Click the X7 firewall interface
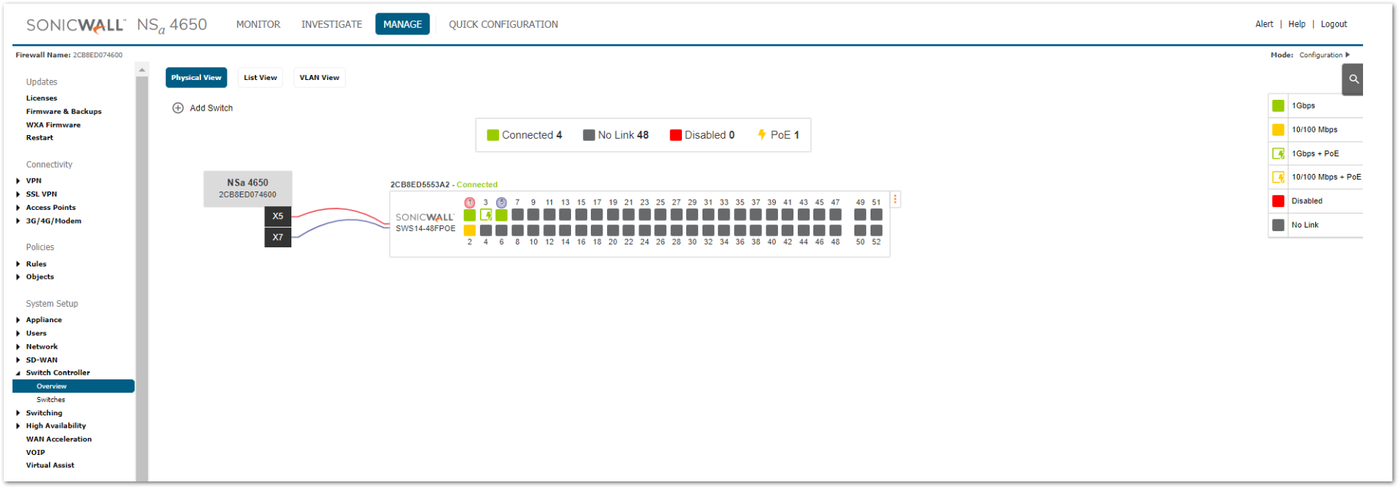Viewport: 1399px width, 488px height. coord(277,237)
